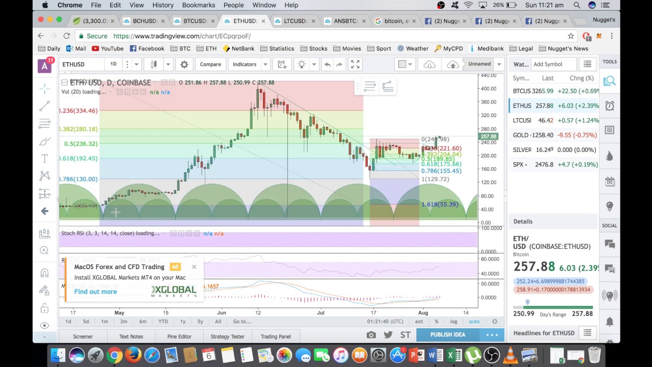
Task: Open the Screener tab
Action: coord(83,336)
